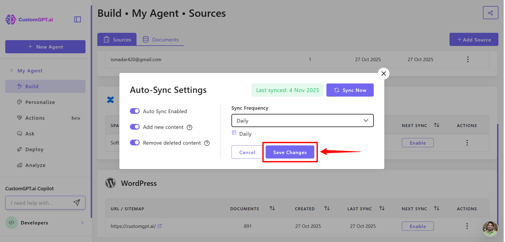
Task: Sort WordPress table by Last Sync
Action: (x=382, y=208)
